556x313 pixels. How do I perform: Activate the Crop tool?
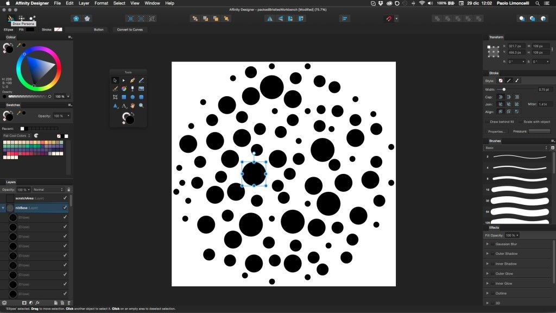(115, 97)
